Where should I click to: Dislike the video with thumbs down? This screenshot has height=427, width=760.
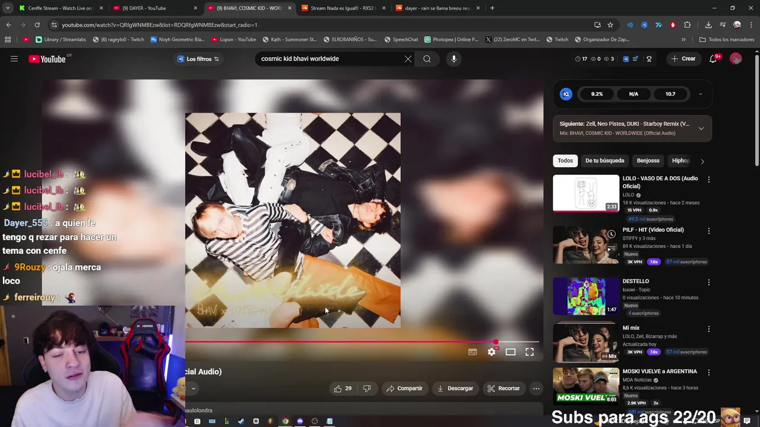pyautogui.click(x=367, y=388)
